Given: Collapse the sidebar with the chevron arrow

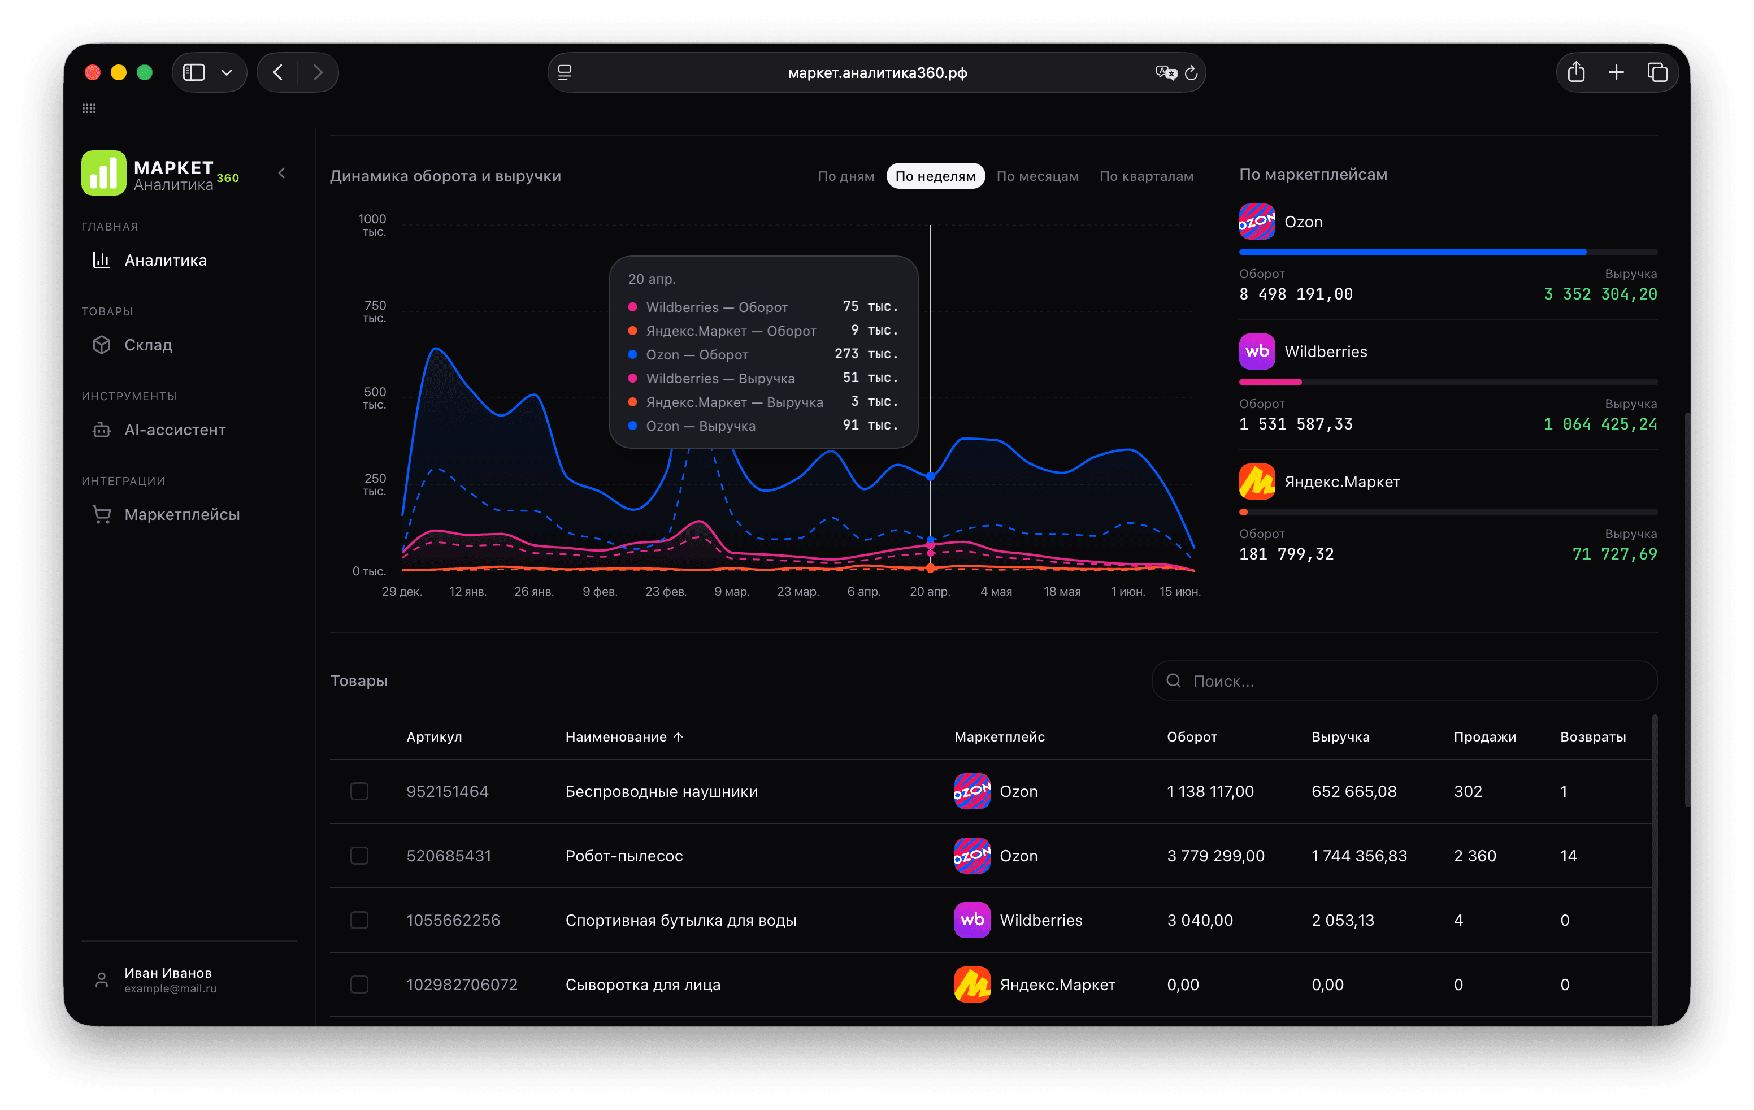Looking at the screenshot, I should pos(282,174).
